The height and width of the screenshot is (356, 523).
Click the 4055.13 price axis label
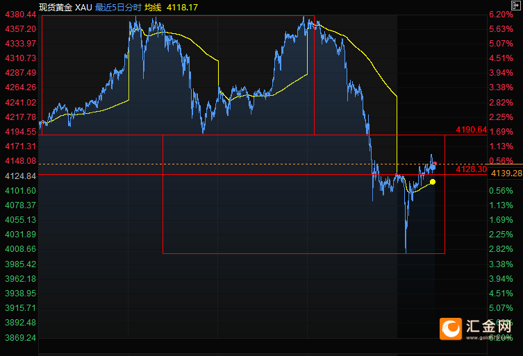[20, 220]
